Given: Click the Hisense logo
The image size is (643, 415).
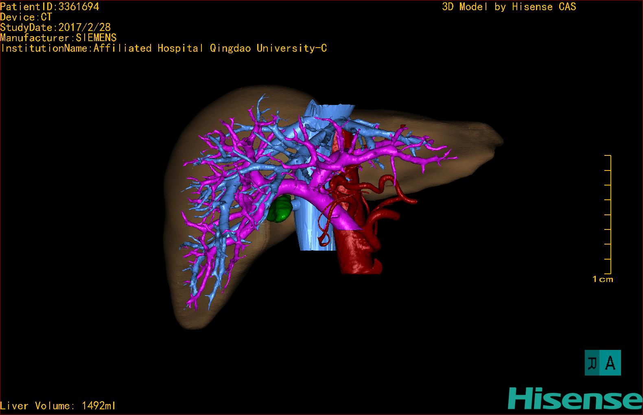Looking at the screenshot, I should click(x=575, y=398).
